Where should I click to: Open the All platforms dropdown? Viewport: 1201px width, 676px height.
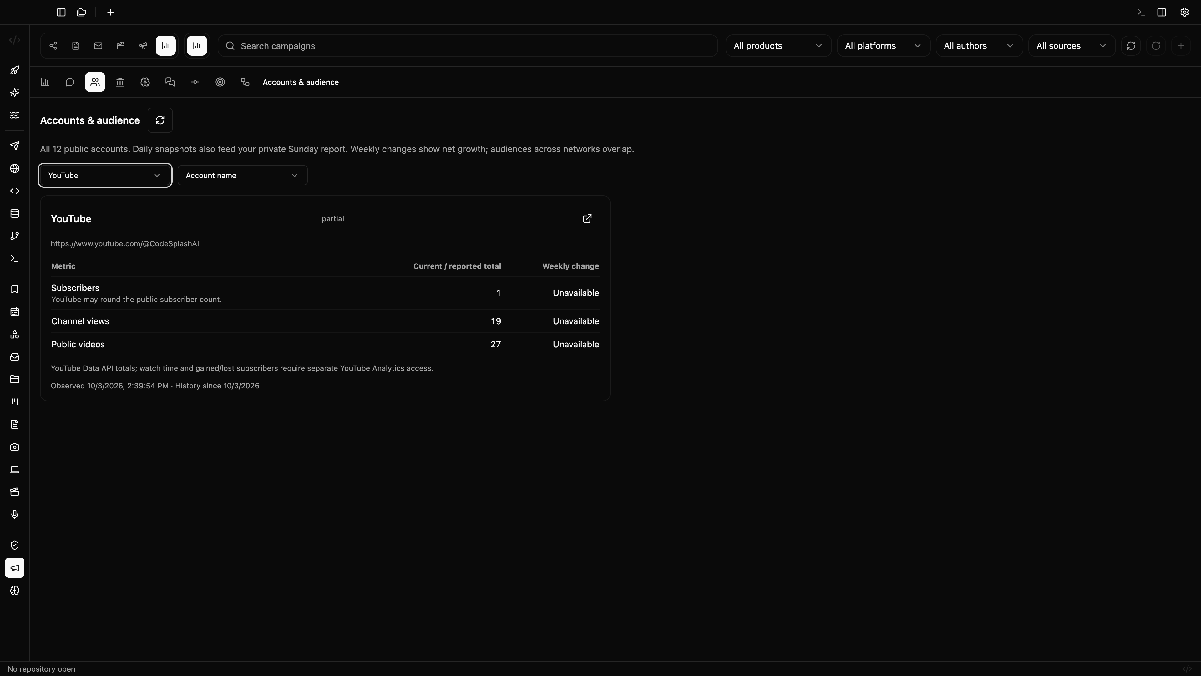tap(884, 46)
